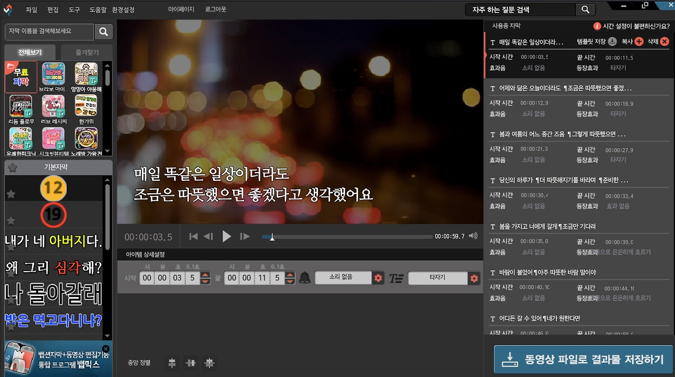Open settings gear next to 타자기 effect
This screenshot has height=377, width=675.
point(474,277)
